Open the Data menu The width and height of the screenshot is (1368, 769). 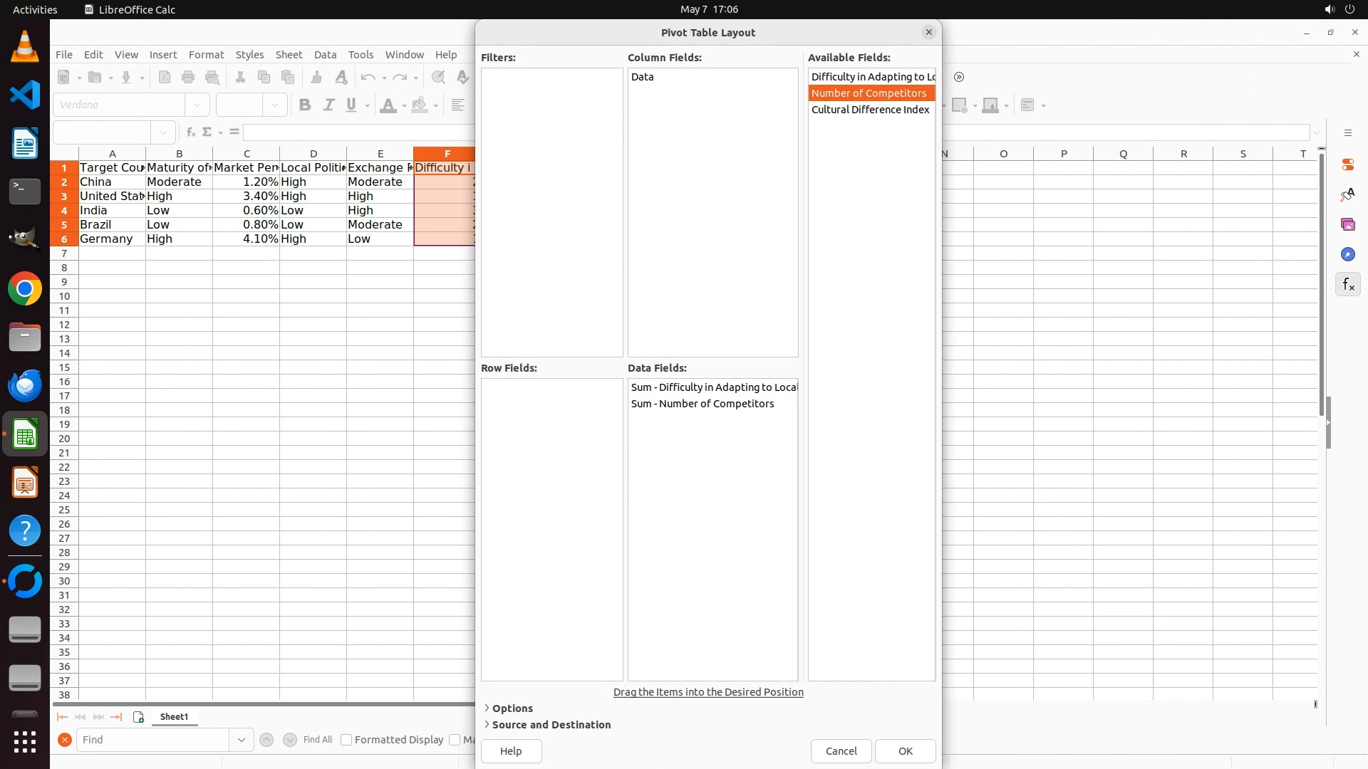[x=325, y=55]
